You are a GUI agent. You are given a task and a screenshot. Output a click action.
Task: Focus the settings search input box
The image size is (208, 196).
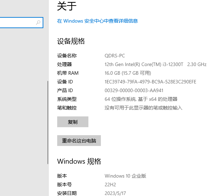[21, 23]
